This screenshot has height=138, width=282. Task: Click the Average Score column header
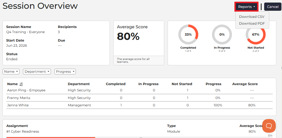point(245,84)
